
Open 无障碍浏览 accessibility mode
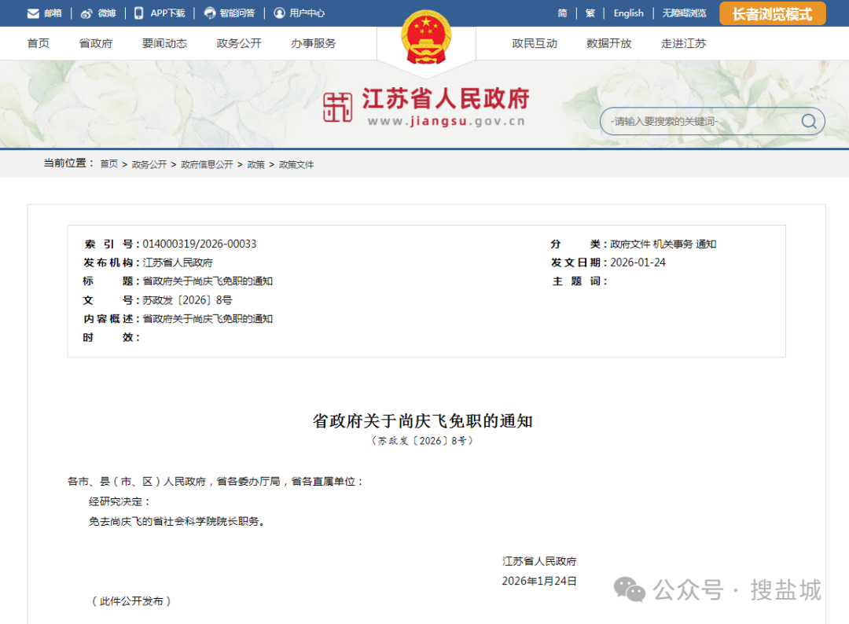click(x=685, y=13)
